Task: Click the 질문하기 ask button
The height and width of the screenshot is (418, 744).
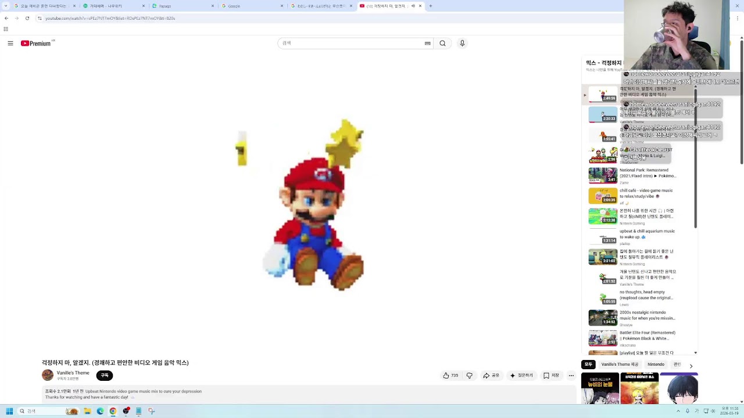Action: [x=521, y=376]
